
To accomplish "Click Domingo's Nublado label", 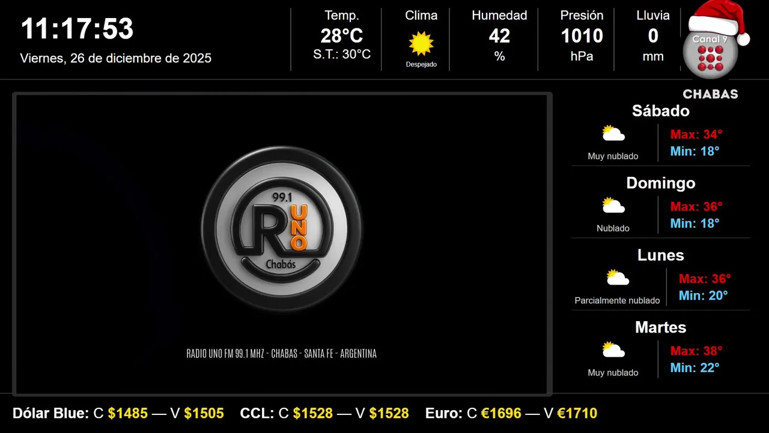I will click(x=613, y=229).
